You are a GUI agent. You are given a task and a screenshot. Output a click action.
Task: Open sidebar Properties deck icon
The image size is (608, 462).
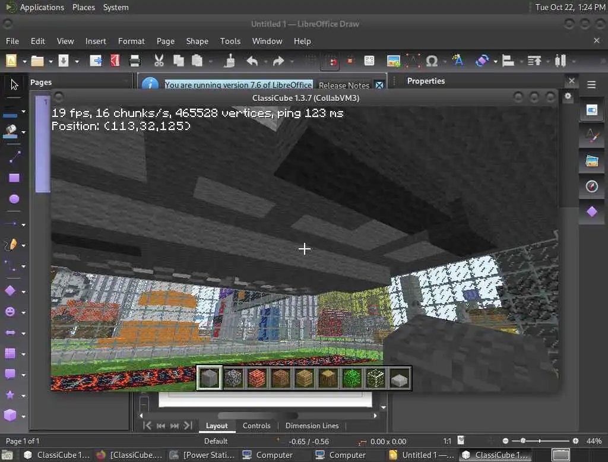pyautogui.click(x=592, y=111)
